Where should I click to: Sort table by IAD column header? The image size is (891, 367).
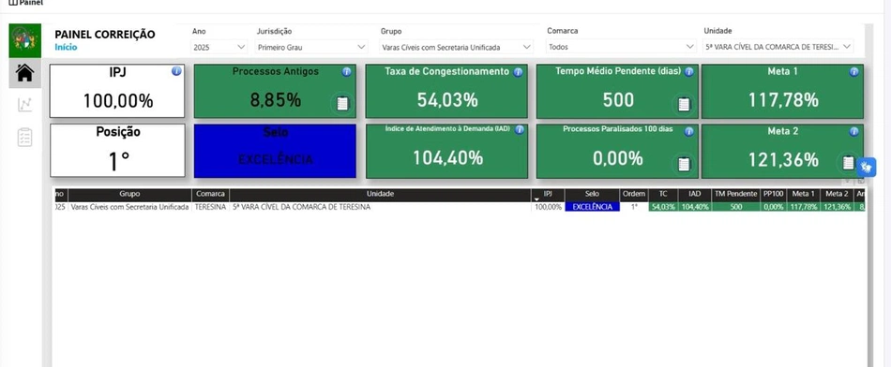click(694, 194)
